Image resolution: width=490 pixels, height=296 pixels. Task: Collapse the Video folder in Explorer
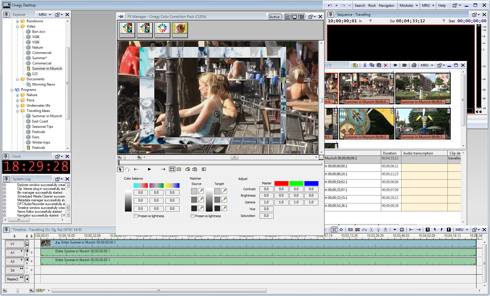click(x=18, y=26)
